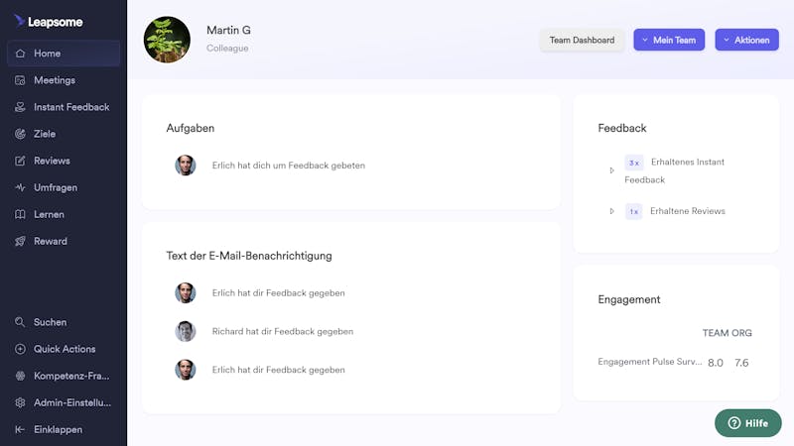The height and width of the screenshot is (446, 794).
Task: Expand the Erhaltenes Instant Feedback triangle
Action: pos(611,170)
